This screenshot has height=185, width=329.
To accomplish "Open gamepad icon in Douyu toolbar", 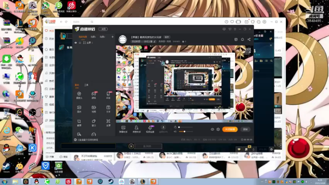I will (x=239, y=22).
